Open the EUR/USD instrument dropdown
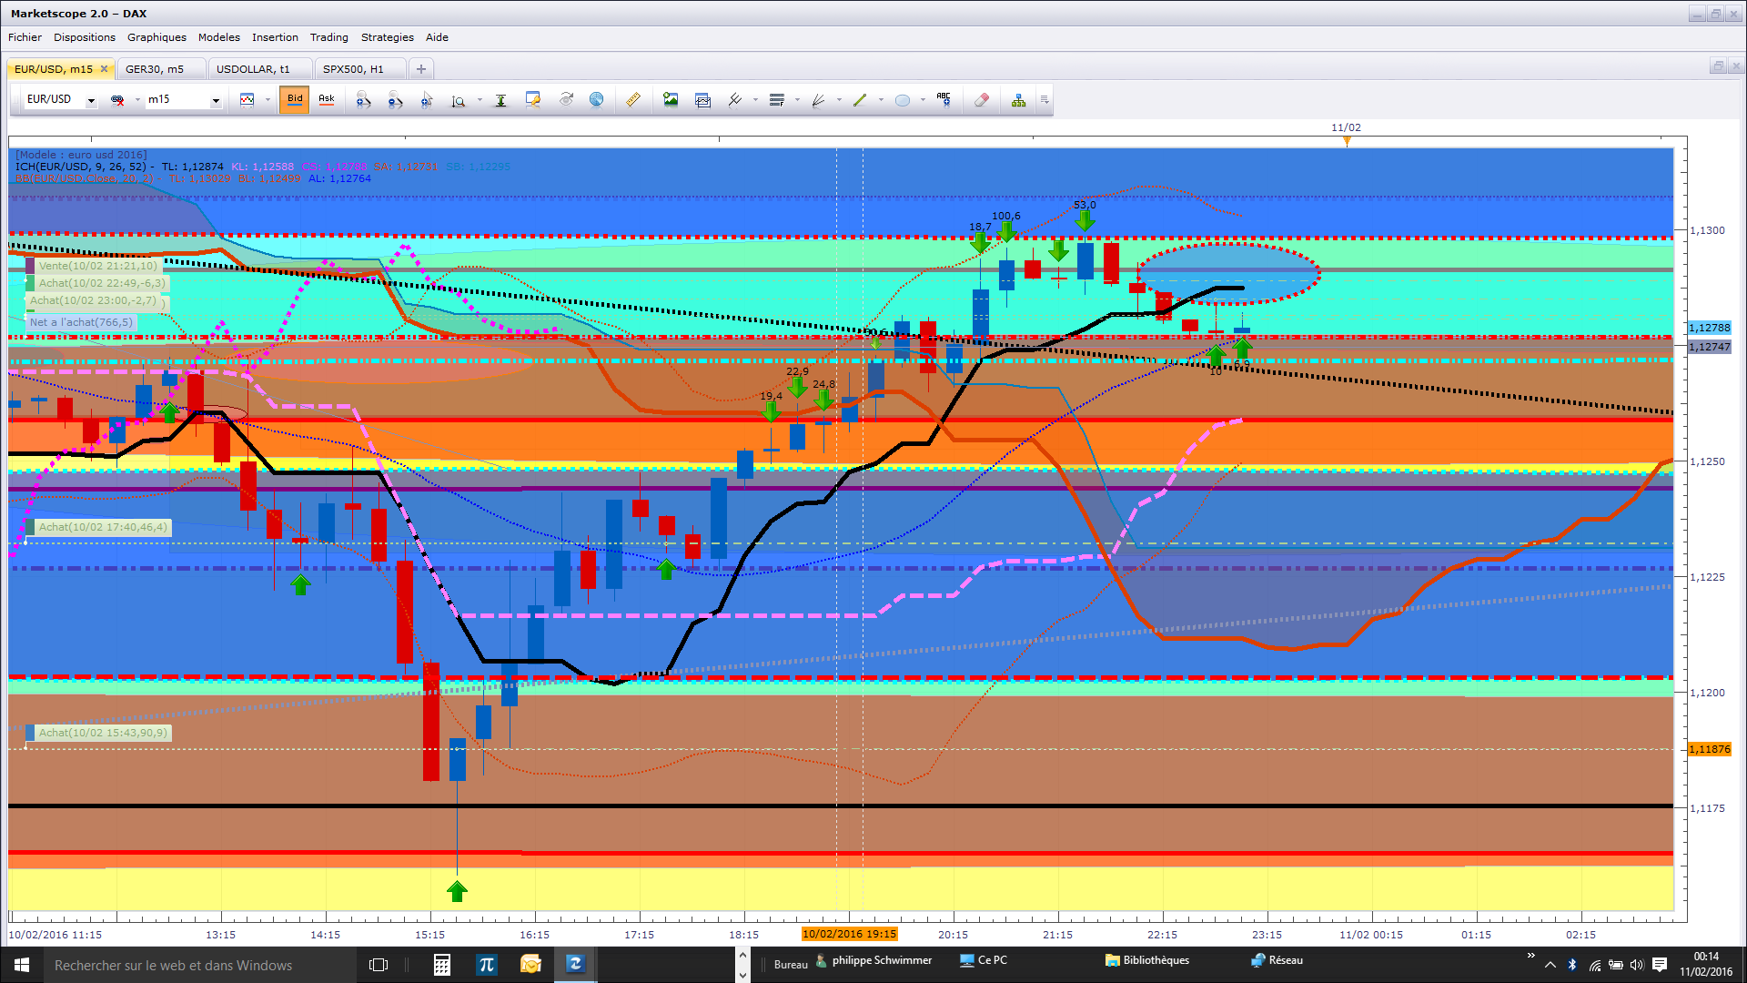Screen dimensions: 1747x983 point(91,101)
